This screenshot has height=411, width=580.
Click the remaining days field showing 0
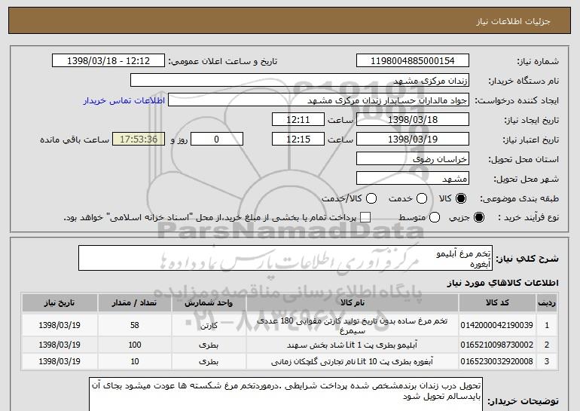217,140
